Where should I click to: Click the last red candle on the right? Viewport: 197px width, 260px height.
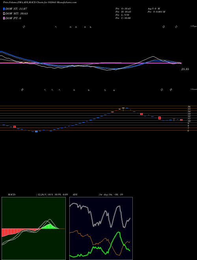point(181,120)
